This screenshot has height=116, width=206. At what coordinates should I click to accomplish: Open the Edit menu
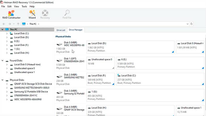click(x=9, y=7)
